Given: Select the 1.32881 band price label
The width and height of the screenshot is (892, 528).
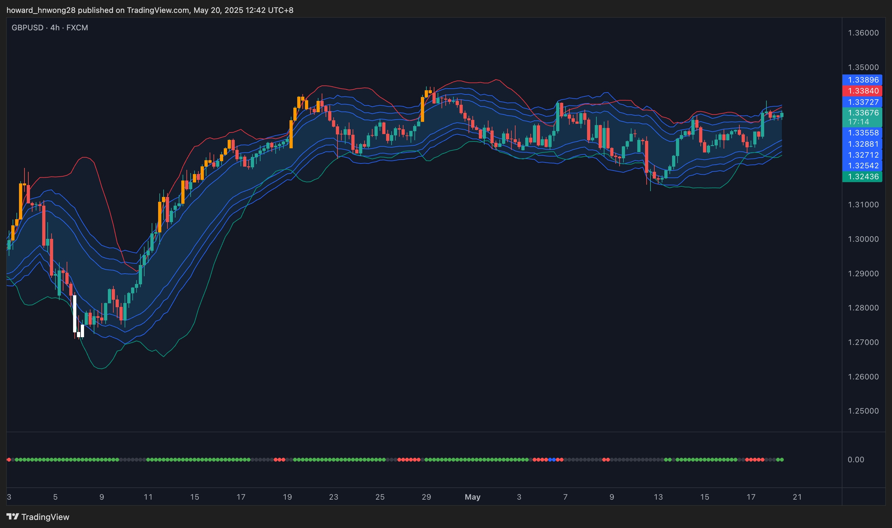Looking at the screenshot, I should click(862, 144).
